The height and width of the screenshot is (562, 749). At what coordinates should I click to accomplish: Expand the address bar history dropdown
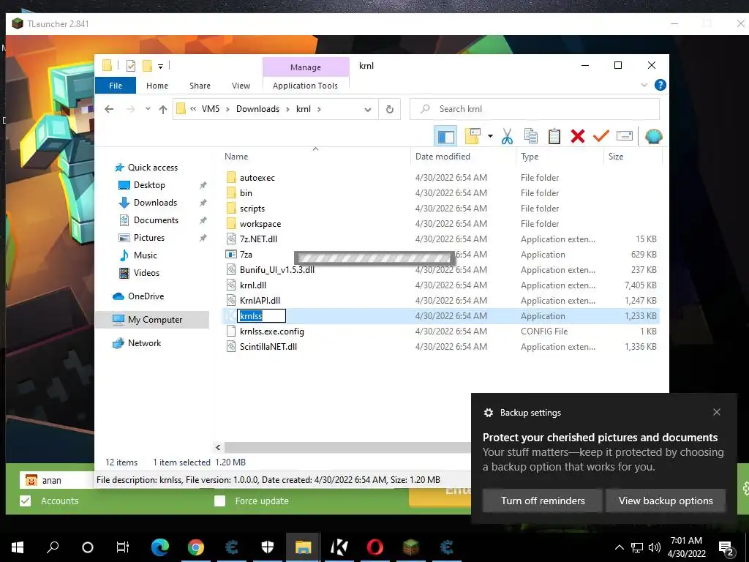368,110
